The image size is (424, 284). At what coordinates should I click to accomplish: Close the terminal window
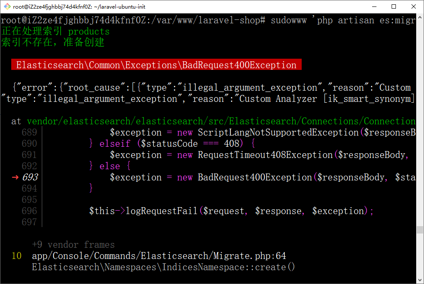click(x=414, y=7)
